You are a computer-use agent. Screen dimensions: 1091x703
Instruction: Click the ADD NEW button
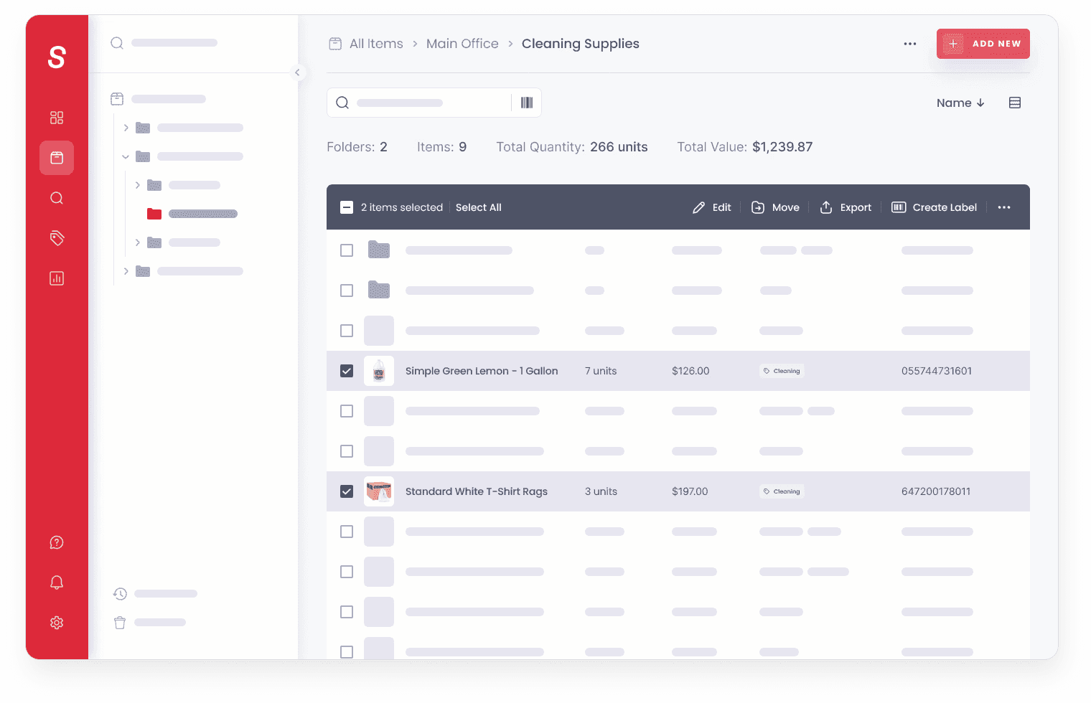point(983,43)
